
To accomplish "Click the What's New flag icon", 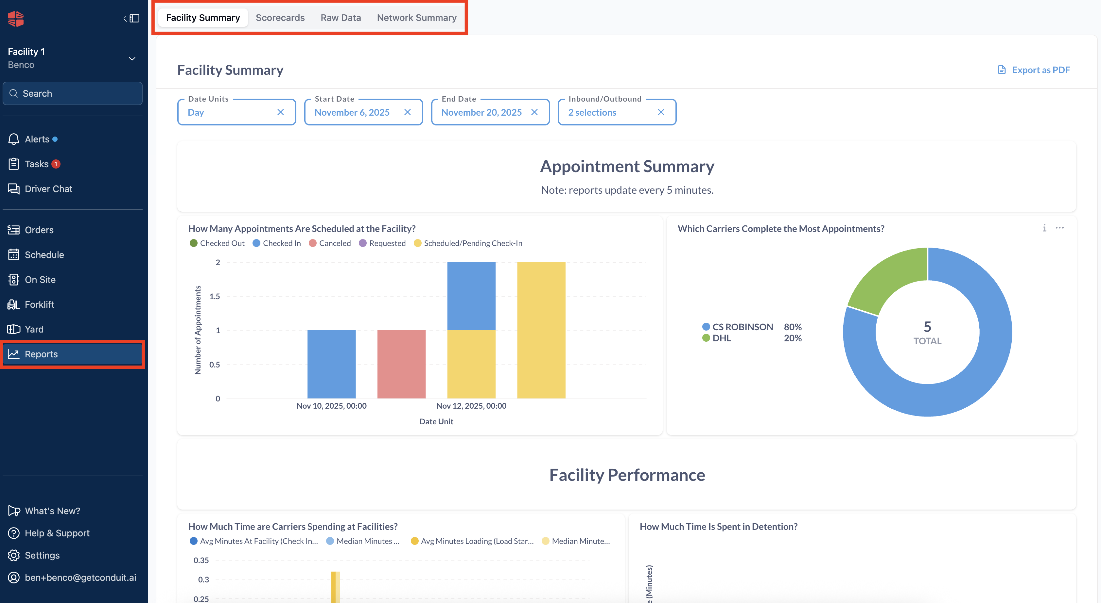I will pos(14,511).
